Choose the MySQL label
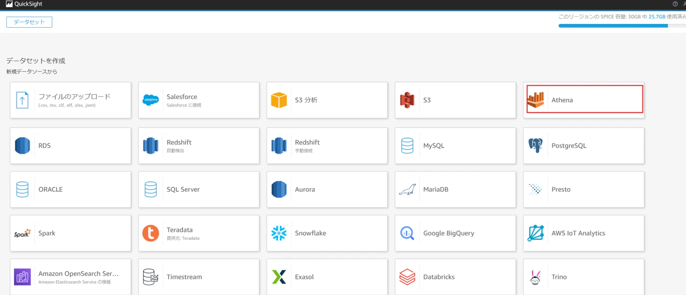 click(434, 146)
